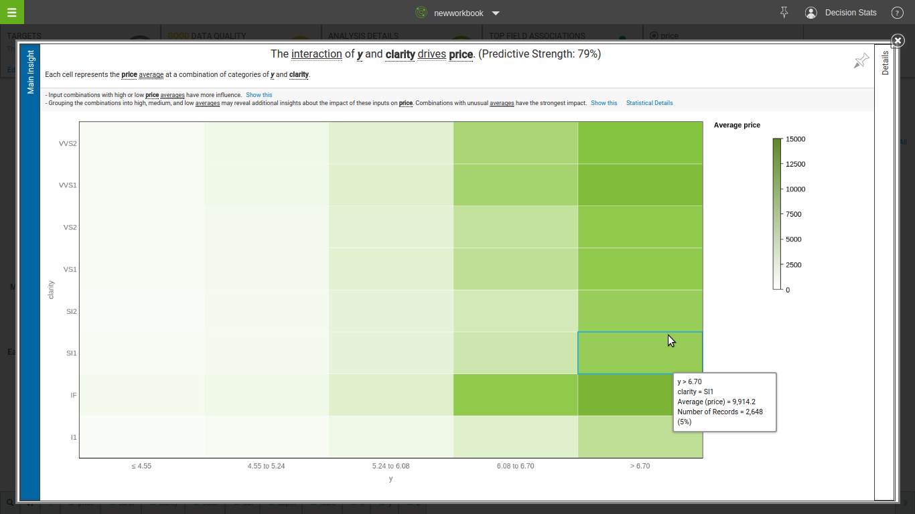
Task: Click the underlined 'interaction' word in title
Action: 316,54
